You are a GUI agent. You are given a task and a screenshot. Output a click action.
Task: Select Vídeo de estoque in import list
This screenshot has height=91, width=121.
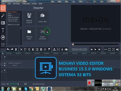[x=13, y=17]
